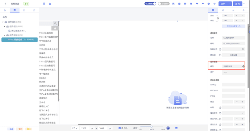Open the 宽度 unit dropdown
The width and height of the screenshot is (250, 131).
pos(239,16)
